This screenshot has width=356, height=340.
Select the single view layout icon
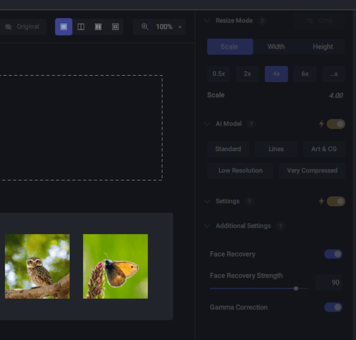(x=63, y=26)
